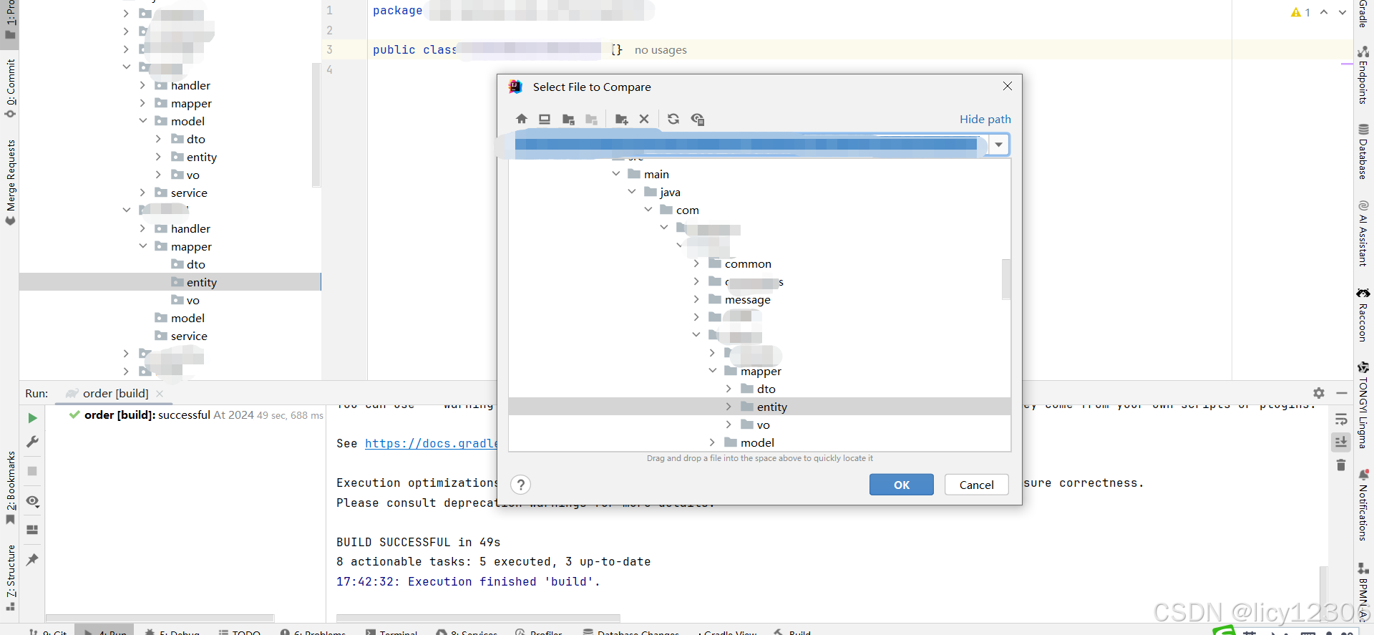1374x635 pixels.
Task: Expand vo folder in dialog tree
Action: pyautogui.click(x=729, y=425)
